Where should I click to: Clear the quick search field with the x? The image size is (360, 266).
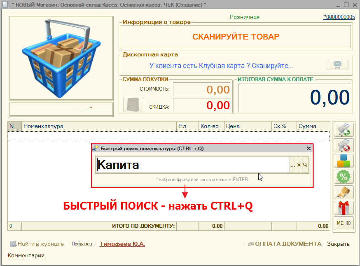[299, 165]
